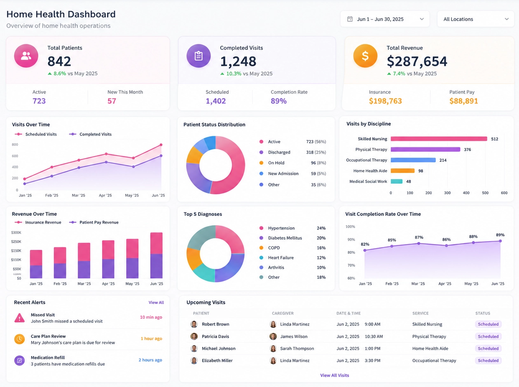Sort by CAREGIVER column header

[x=283, y=313]
